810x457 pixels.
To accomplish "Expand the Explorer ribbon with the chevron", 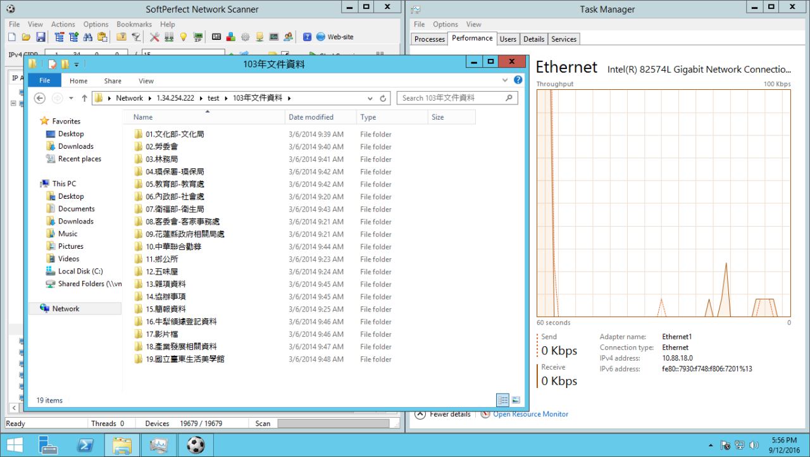I will point(505,80).
